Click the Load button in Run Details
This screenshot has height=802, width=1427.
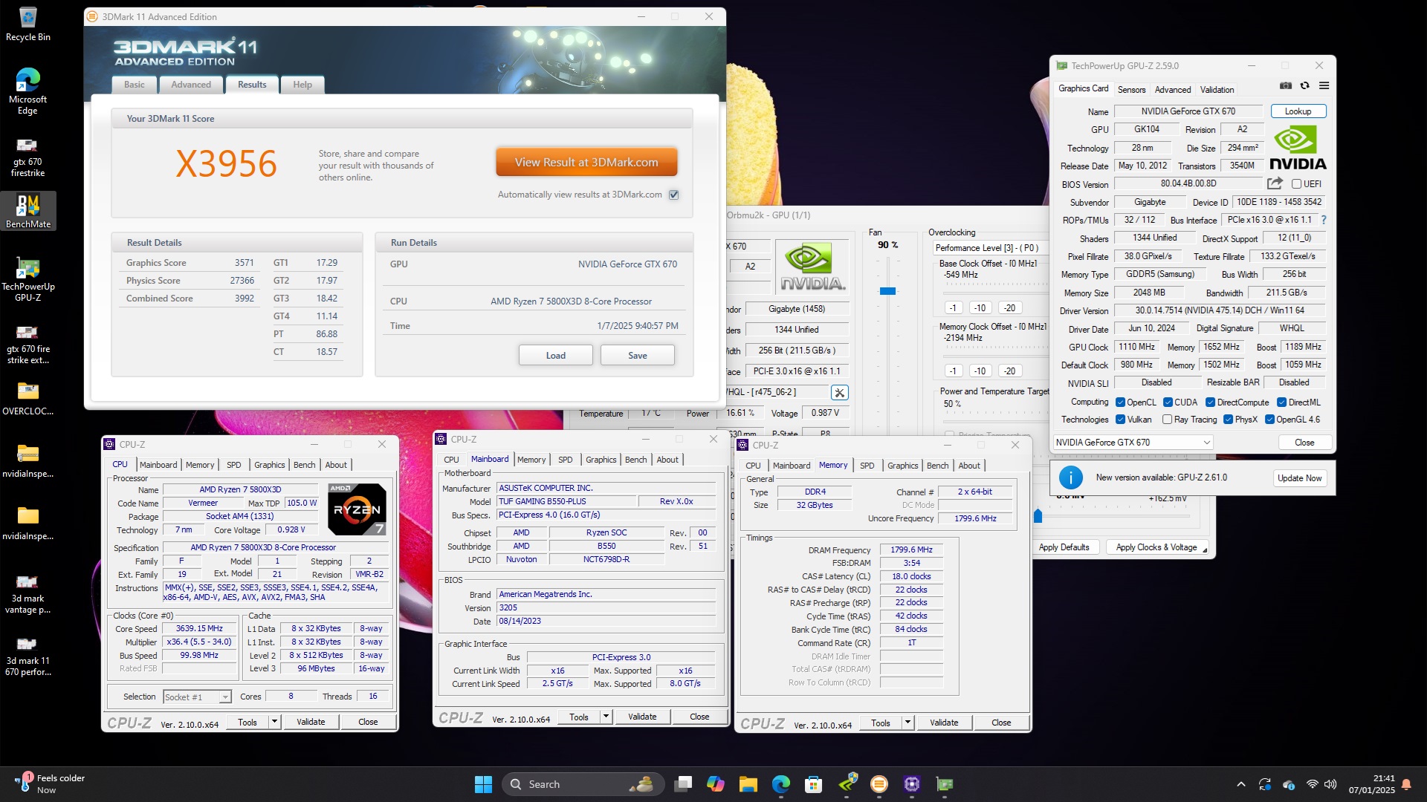555,356
